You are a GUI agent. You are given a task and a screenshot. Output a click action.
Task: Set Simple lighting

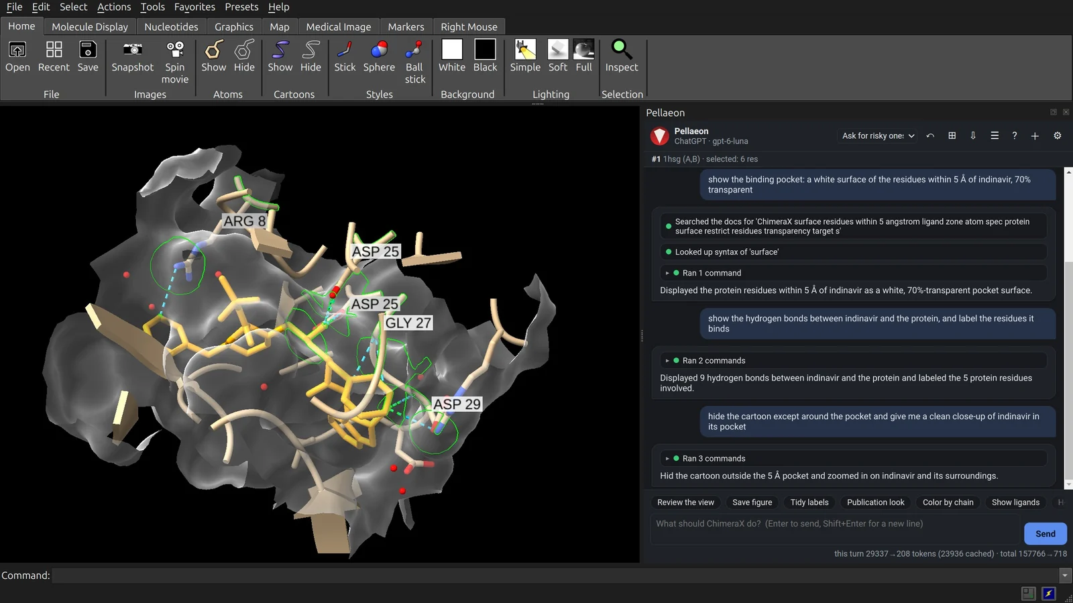[x=525, y=50]
